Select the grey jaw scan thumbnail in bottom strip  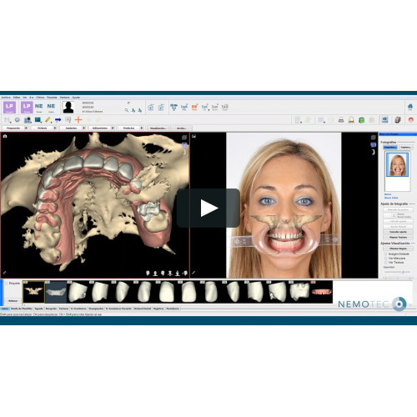(x=56, y=292)
